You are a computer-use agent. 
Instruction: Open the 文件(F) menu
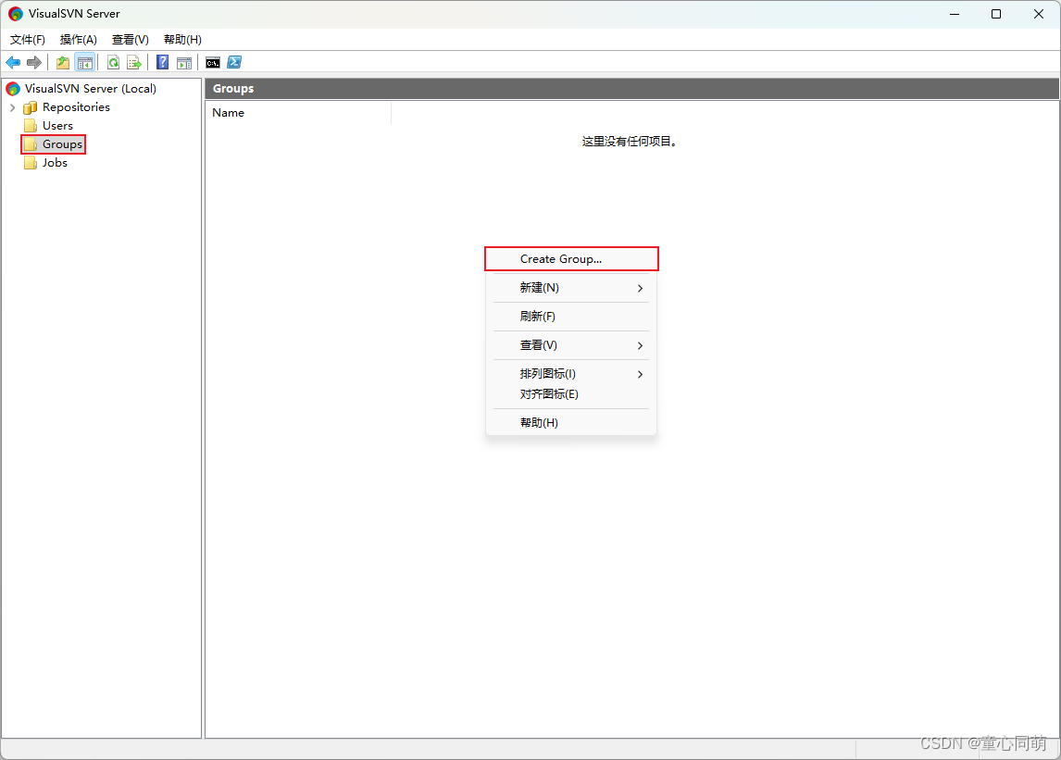tap(28, 39)
